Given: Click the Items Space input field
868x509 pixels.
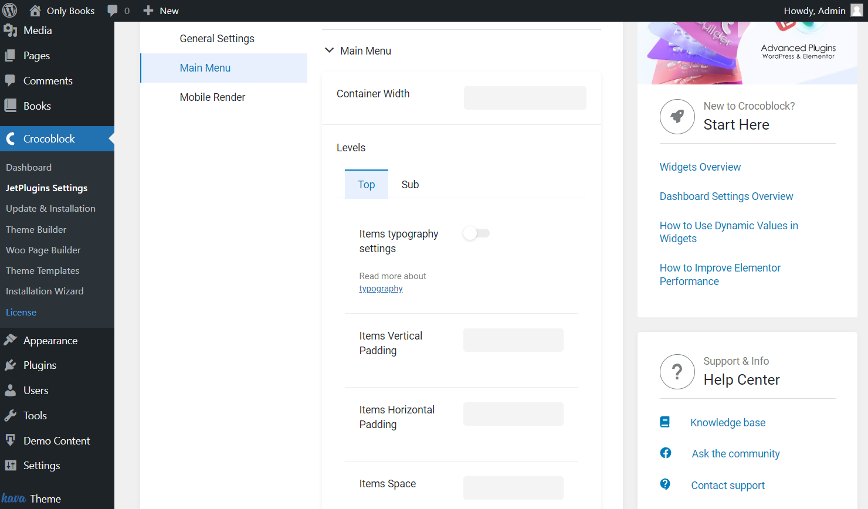Looking at the screenshot, I should pos(513,488).
